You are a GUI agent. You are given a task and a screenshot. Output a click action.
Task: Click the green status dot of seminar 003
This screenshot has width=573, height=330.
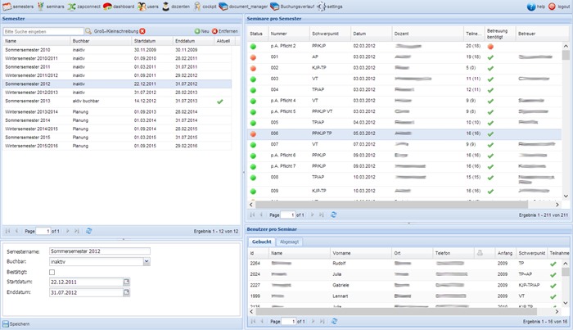(253, 79)
